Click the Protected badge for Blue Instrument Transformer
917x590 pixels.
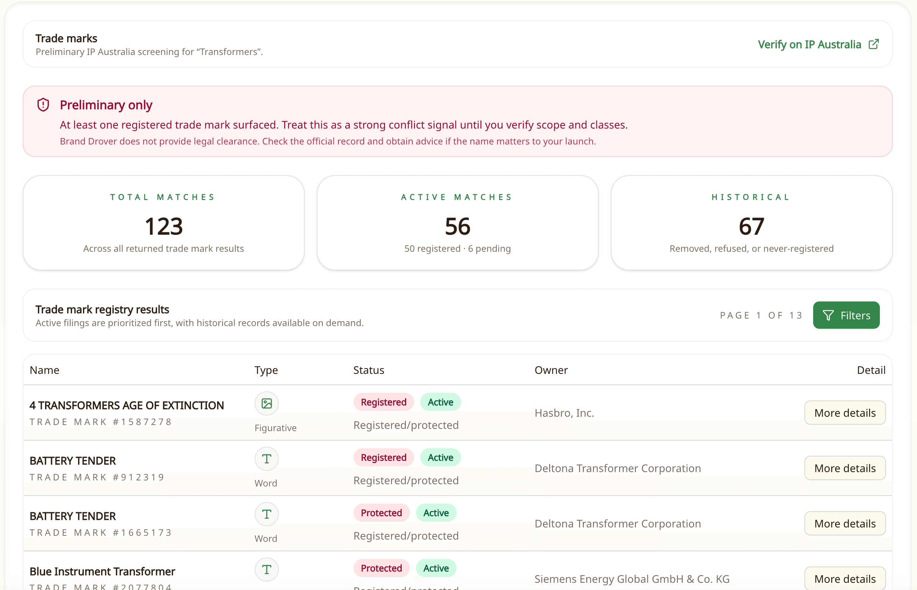click(x=381, y=568)
